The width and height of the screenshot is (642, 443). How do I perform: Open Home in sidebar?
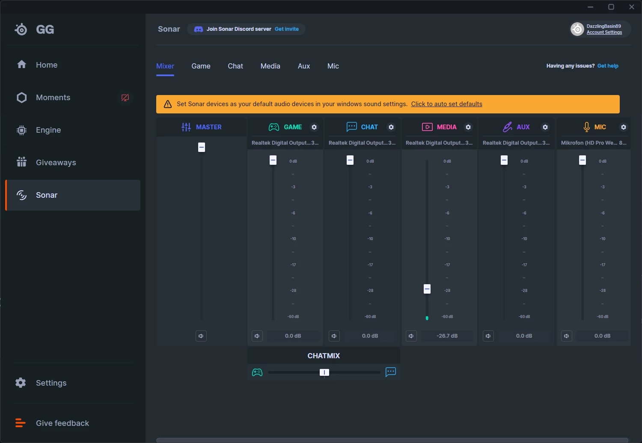[73, 65]
